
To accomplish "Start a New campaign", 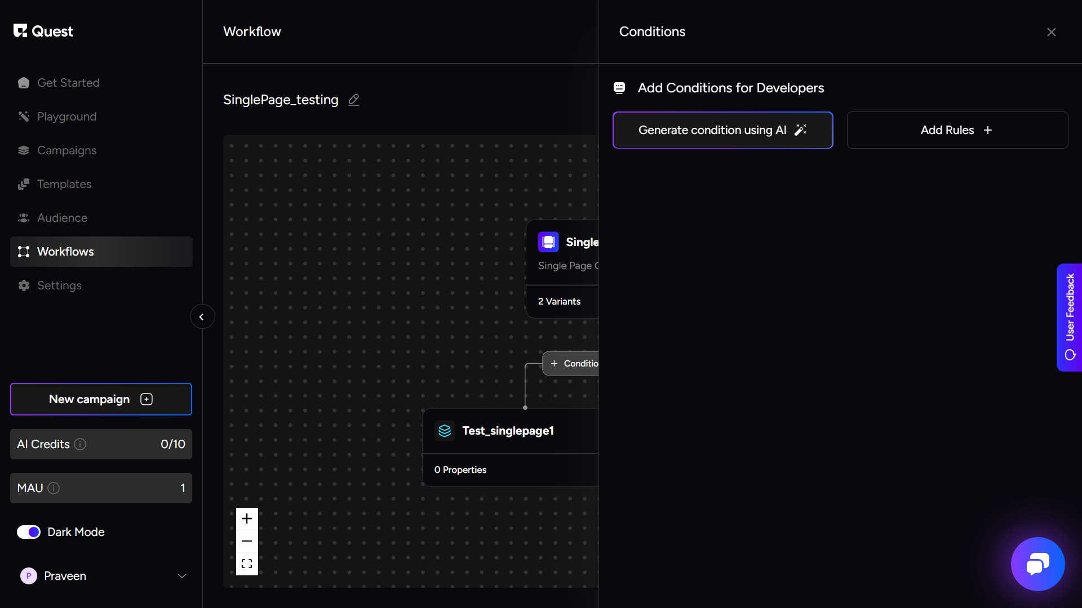I will tap(101, 399).
